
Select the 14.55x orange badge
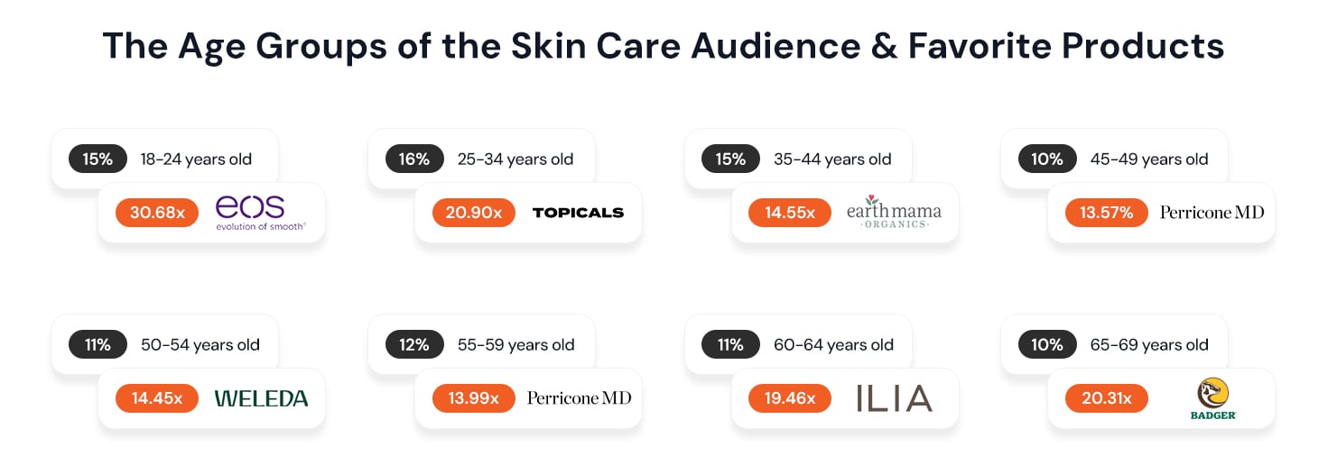click(x=790, y=213)
